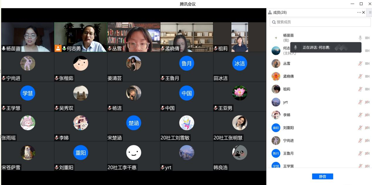The height and width of the screenshot is (185, 372).
Task: Toggle 杨苗苗's camera in the member list
Action: point(367,38)
